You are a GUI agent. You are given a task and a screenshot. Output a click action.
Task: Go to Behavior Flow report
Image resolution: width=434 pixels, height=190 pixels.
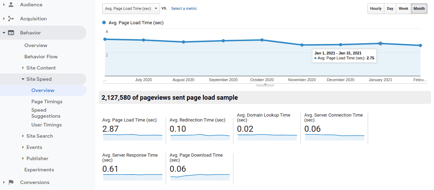pyautogui.click(x=41, y=57)
